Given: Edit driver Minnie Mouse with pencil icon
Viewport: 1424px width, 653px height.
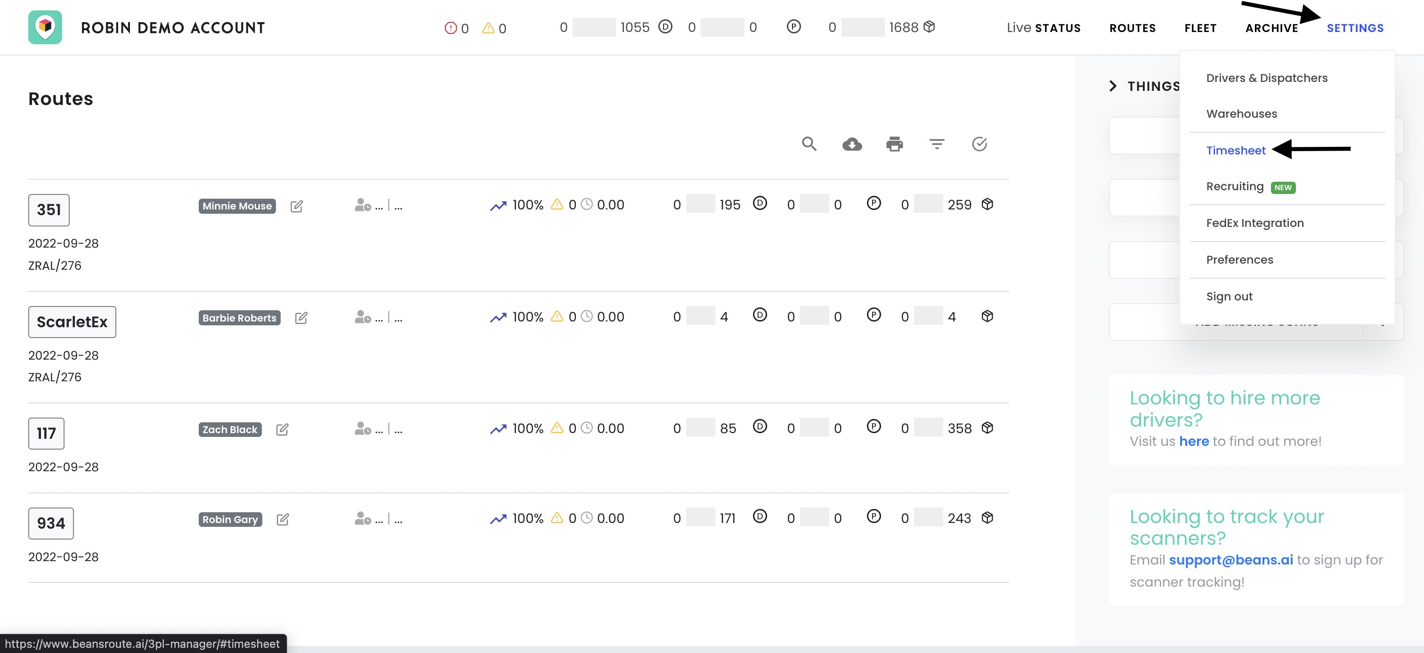Looking at the screenshot, I should click(x=296, y=206).
